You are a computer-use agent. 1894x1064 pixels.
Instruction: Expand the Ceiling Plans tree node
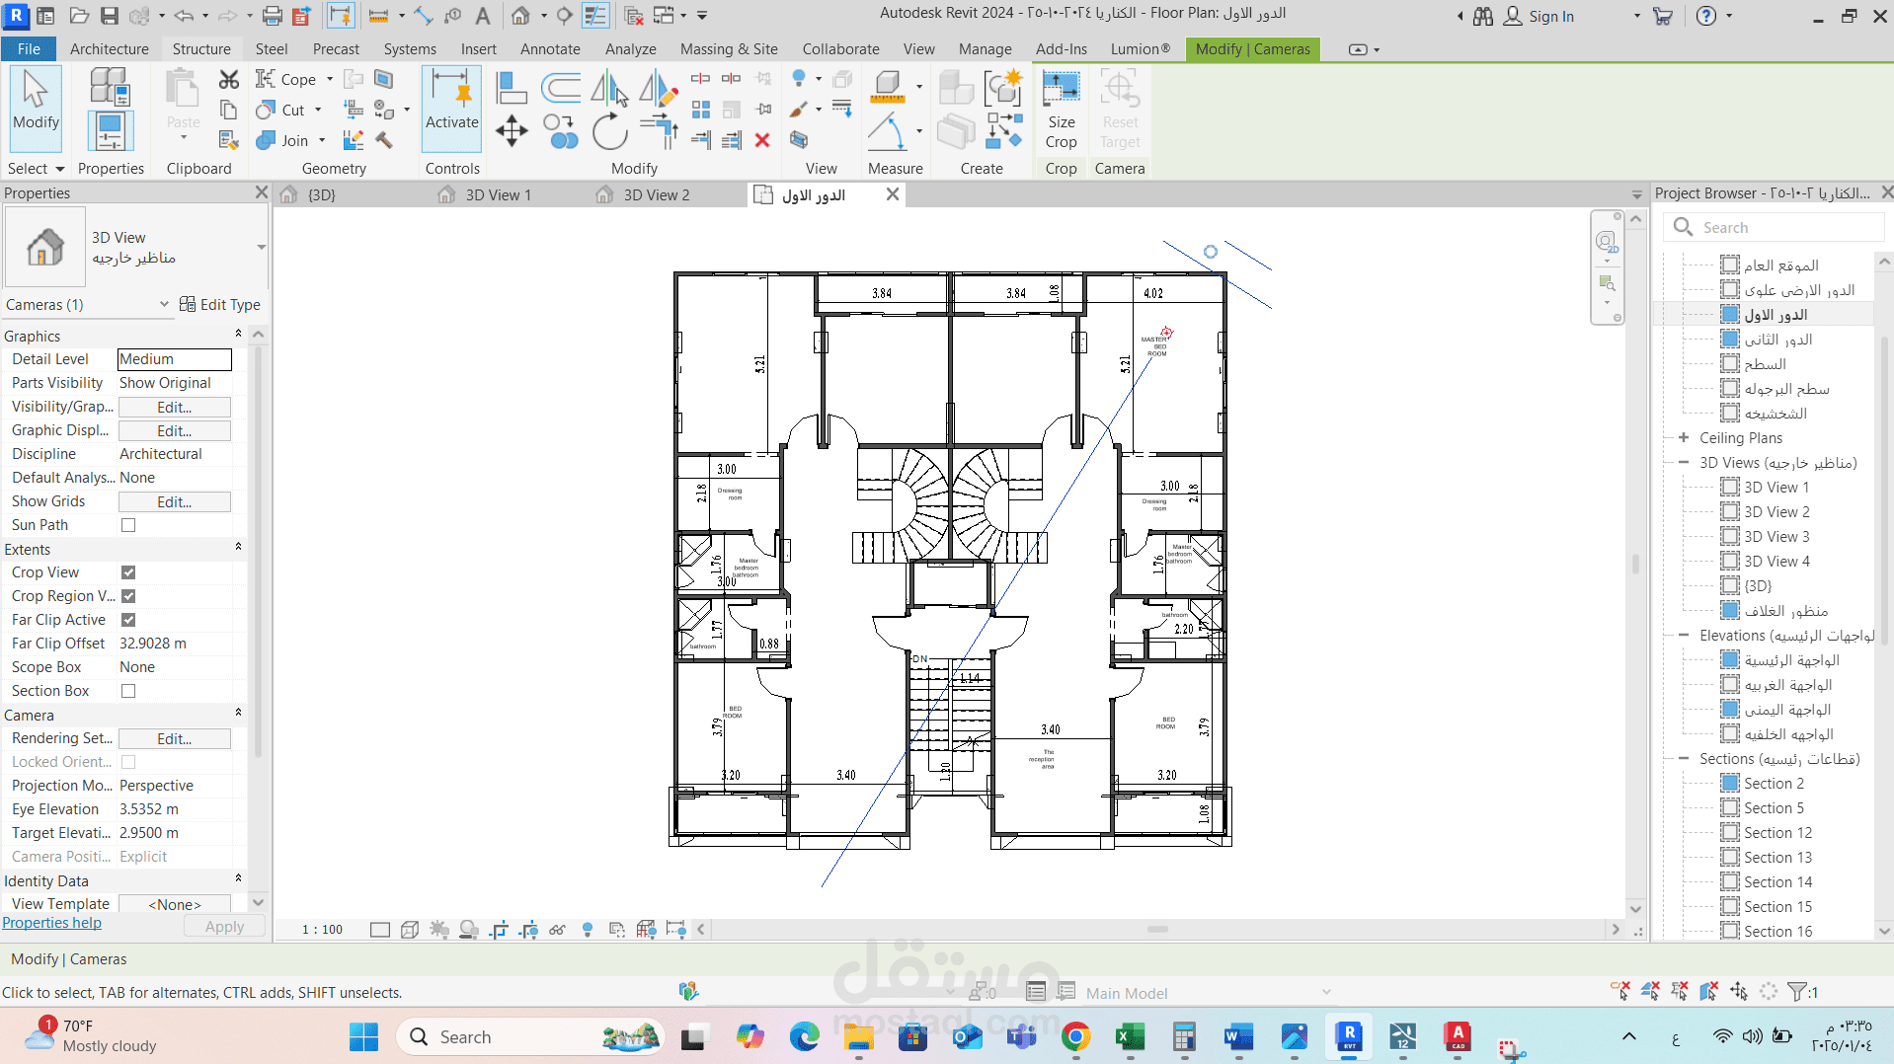(1684, 437)
